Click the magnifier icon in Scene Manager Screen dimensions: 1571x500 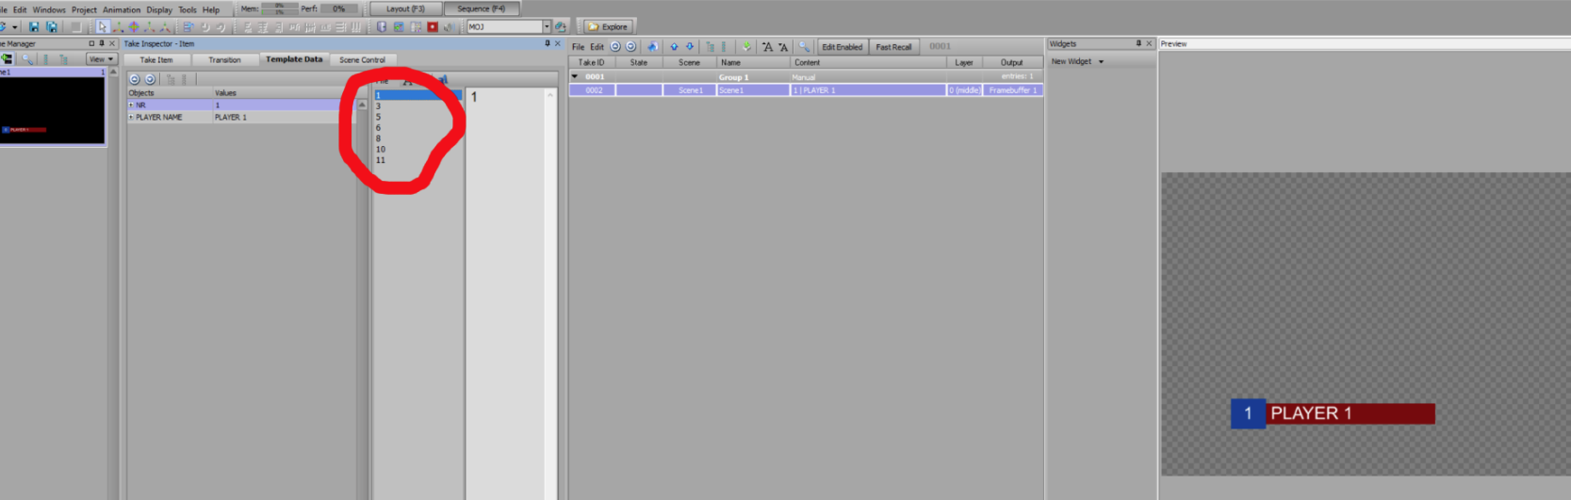(26, 58)
